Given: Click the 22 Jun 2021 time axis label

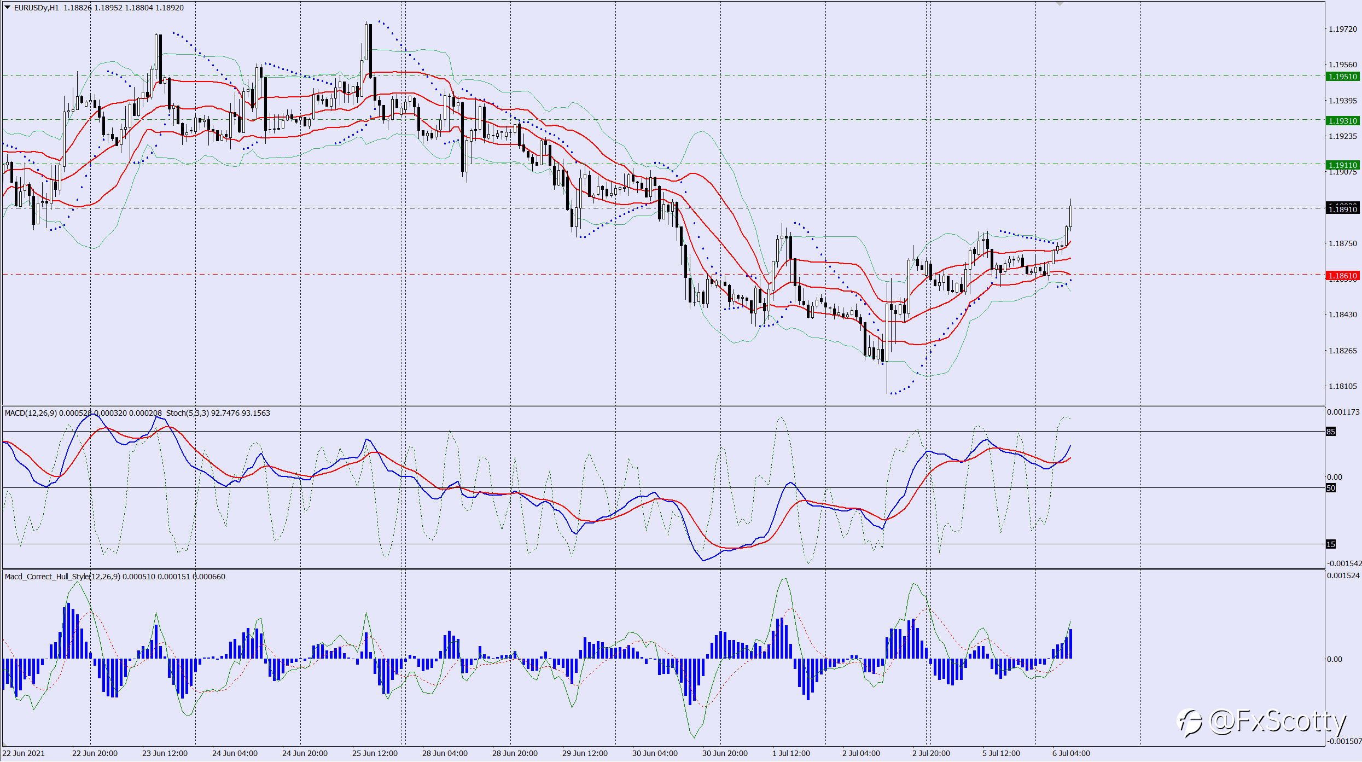Looking at the screenshot, I should [24, 753].
